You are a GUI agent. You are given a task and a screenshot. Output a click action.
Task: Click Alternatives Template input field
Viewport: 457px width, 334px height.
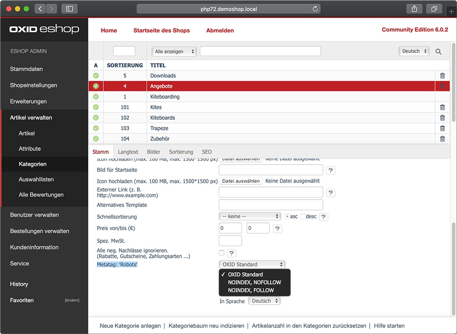click(x=271, y=205)
